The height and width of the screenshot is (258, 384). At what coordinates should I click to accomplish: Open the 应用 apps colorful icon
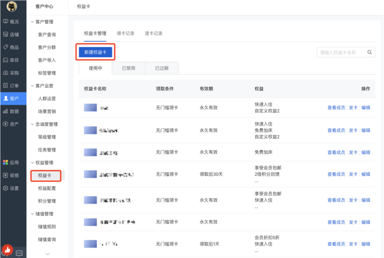6,163
